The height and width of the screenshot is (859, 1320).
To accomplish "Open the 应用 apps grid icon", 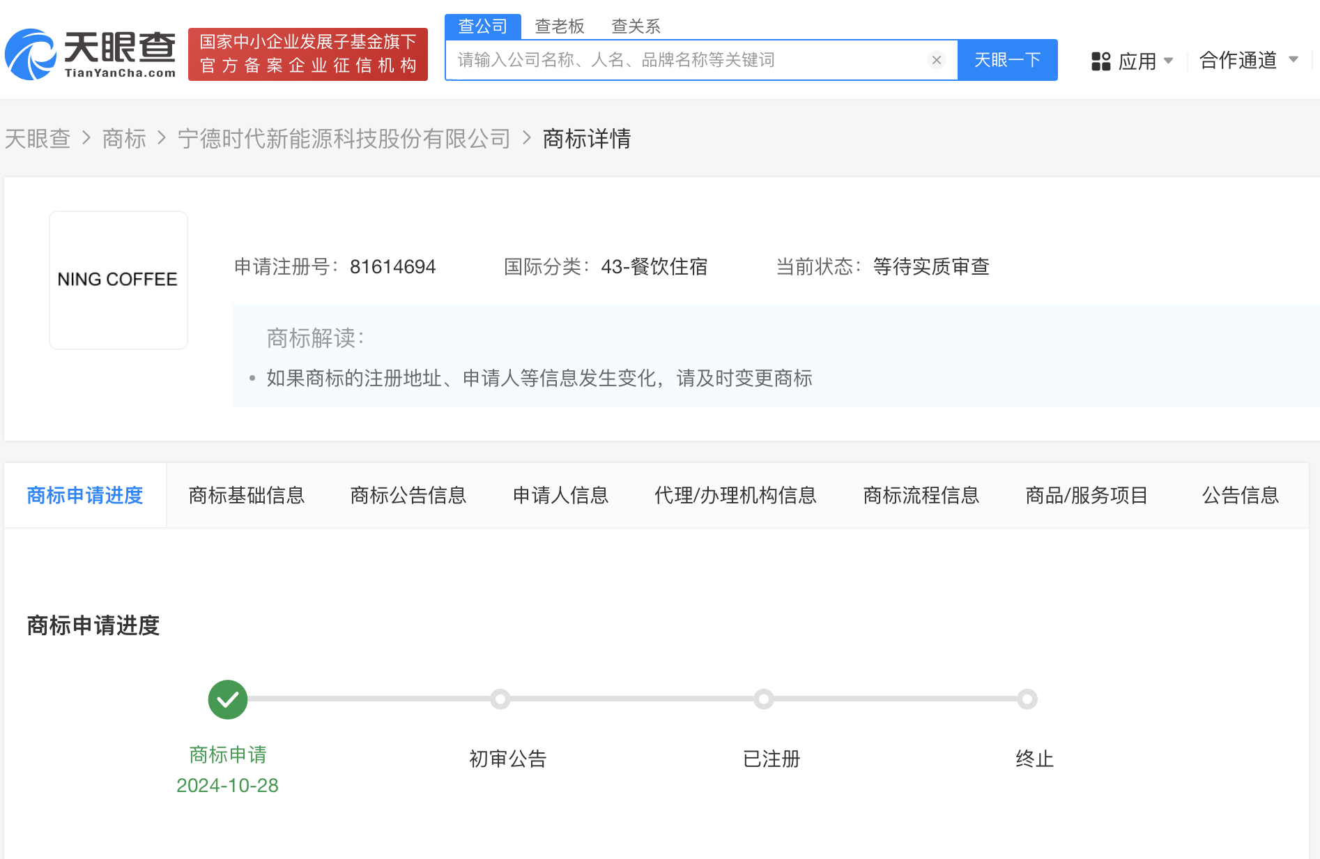I will [1100, 61].
